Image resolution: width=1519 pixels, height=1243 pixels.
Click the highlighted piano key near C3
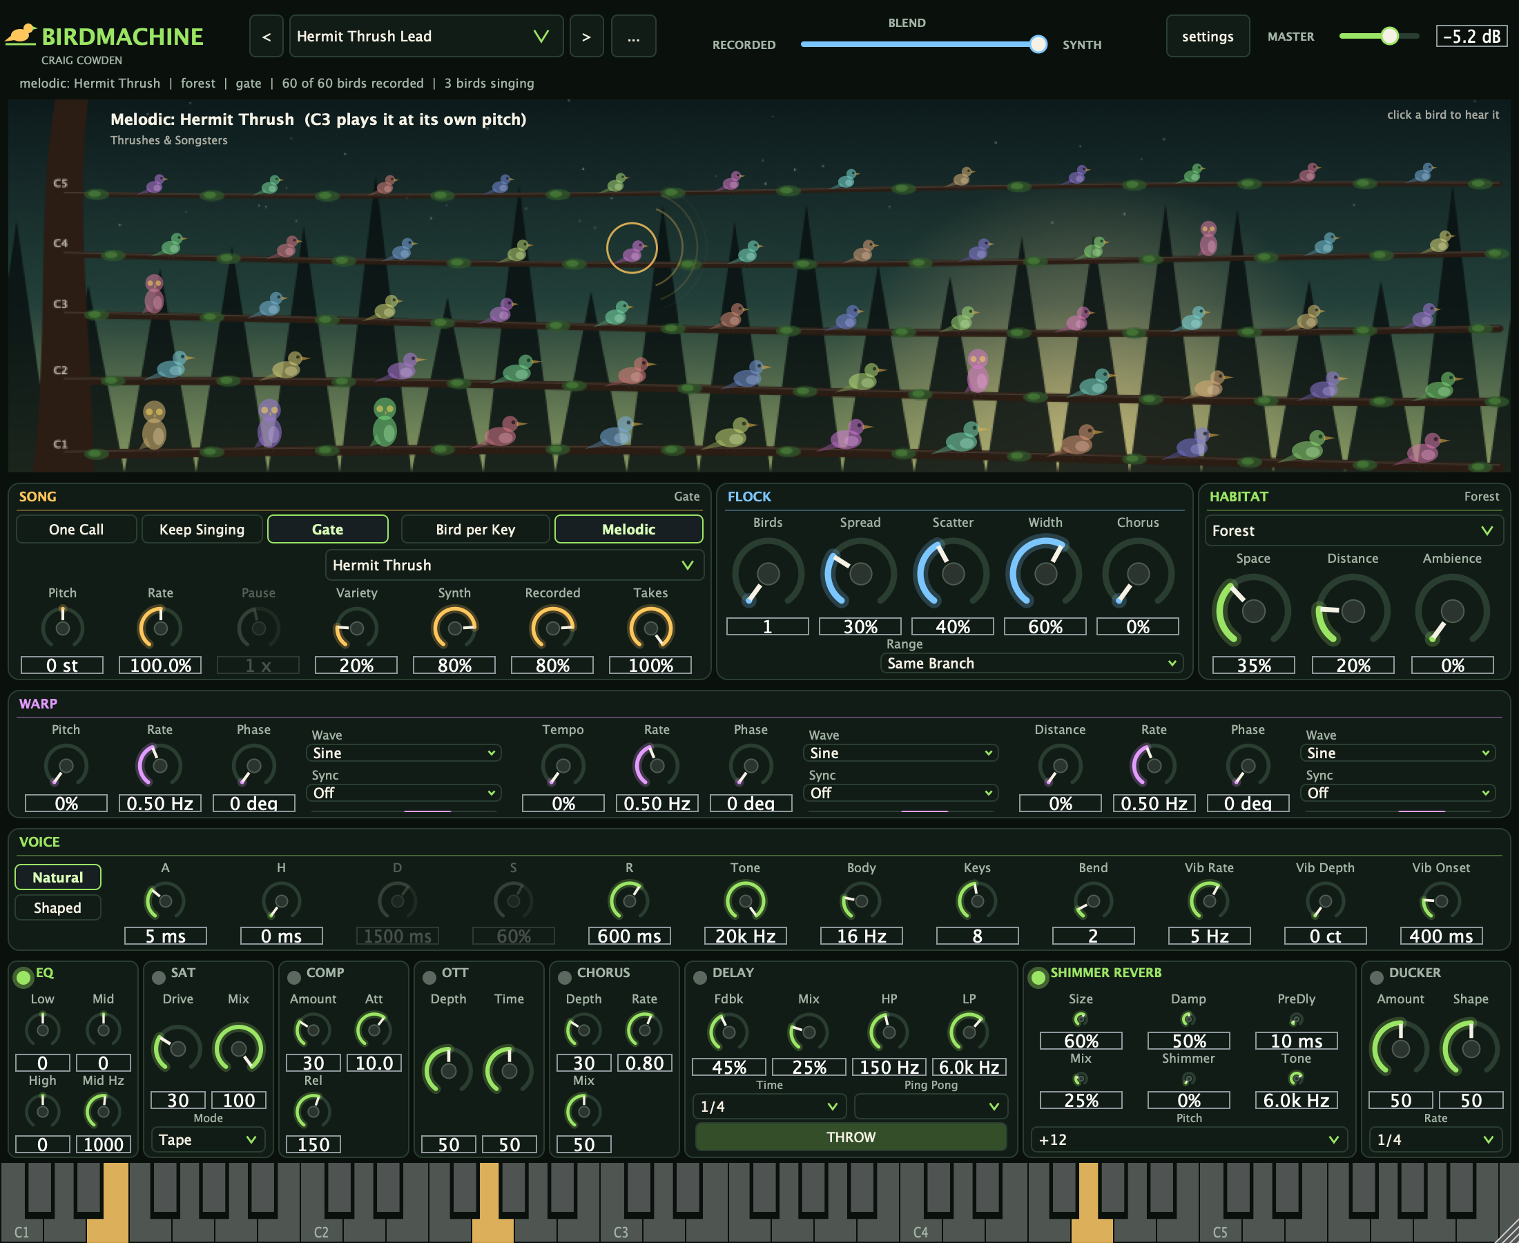(x=492, y=1203)
